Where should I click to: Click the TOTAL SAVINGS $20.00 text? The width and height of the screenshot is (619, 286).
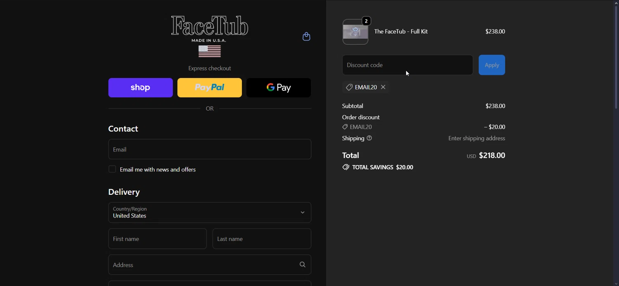(x=383, y=167)
